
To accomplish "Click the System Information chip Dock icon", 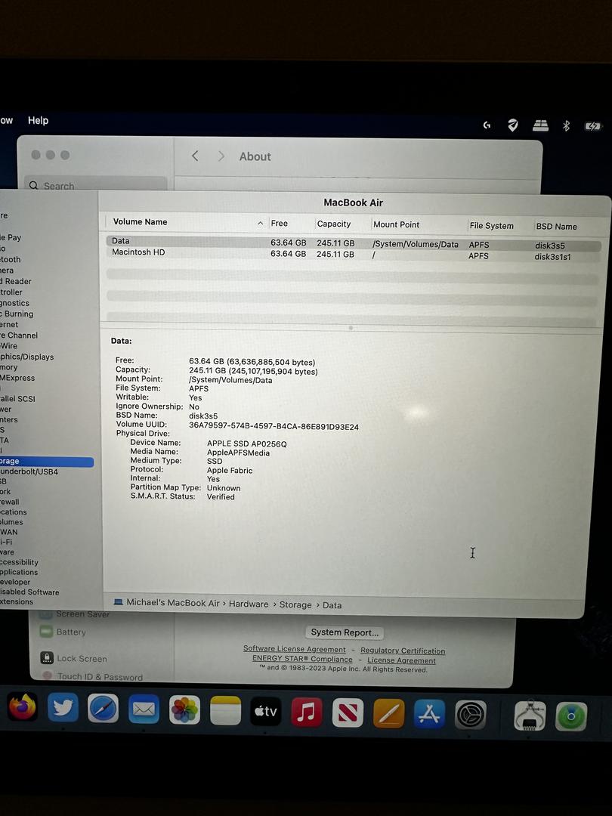I will [530, 716].
